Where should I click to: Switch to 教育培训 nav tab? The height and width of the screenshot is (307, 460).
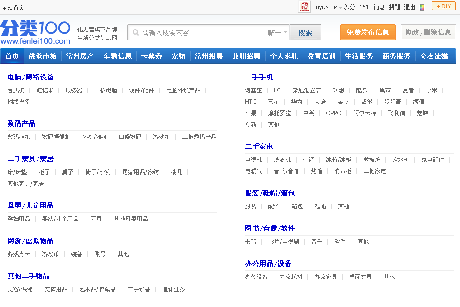pos(321,56)
